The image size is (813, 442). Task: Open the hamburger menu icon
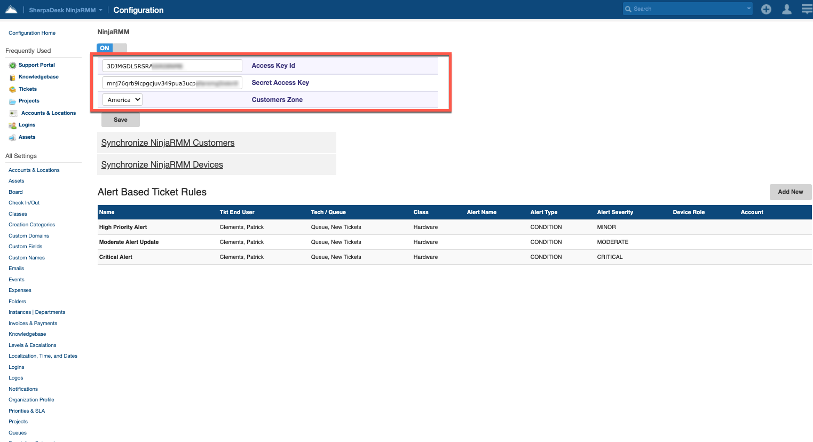click(x=807, y=9)
